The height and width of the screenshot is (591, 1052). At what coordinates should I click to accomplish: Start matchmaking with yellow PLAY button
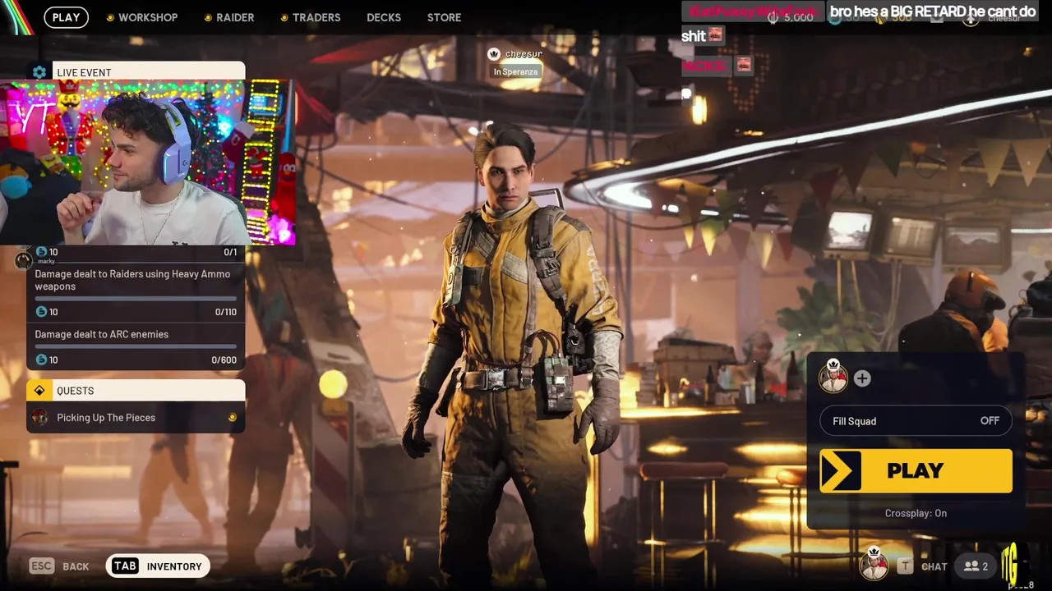click(916, 470)
